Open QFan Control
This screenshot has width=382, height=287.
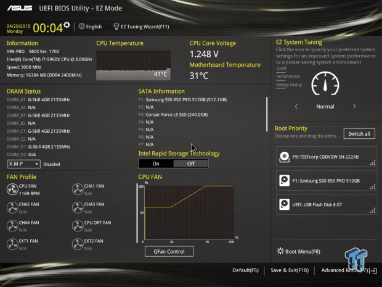pos(169,251)
